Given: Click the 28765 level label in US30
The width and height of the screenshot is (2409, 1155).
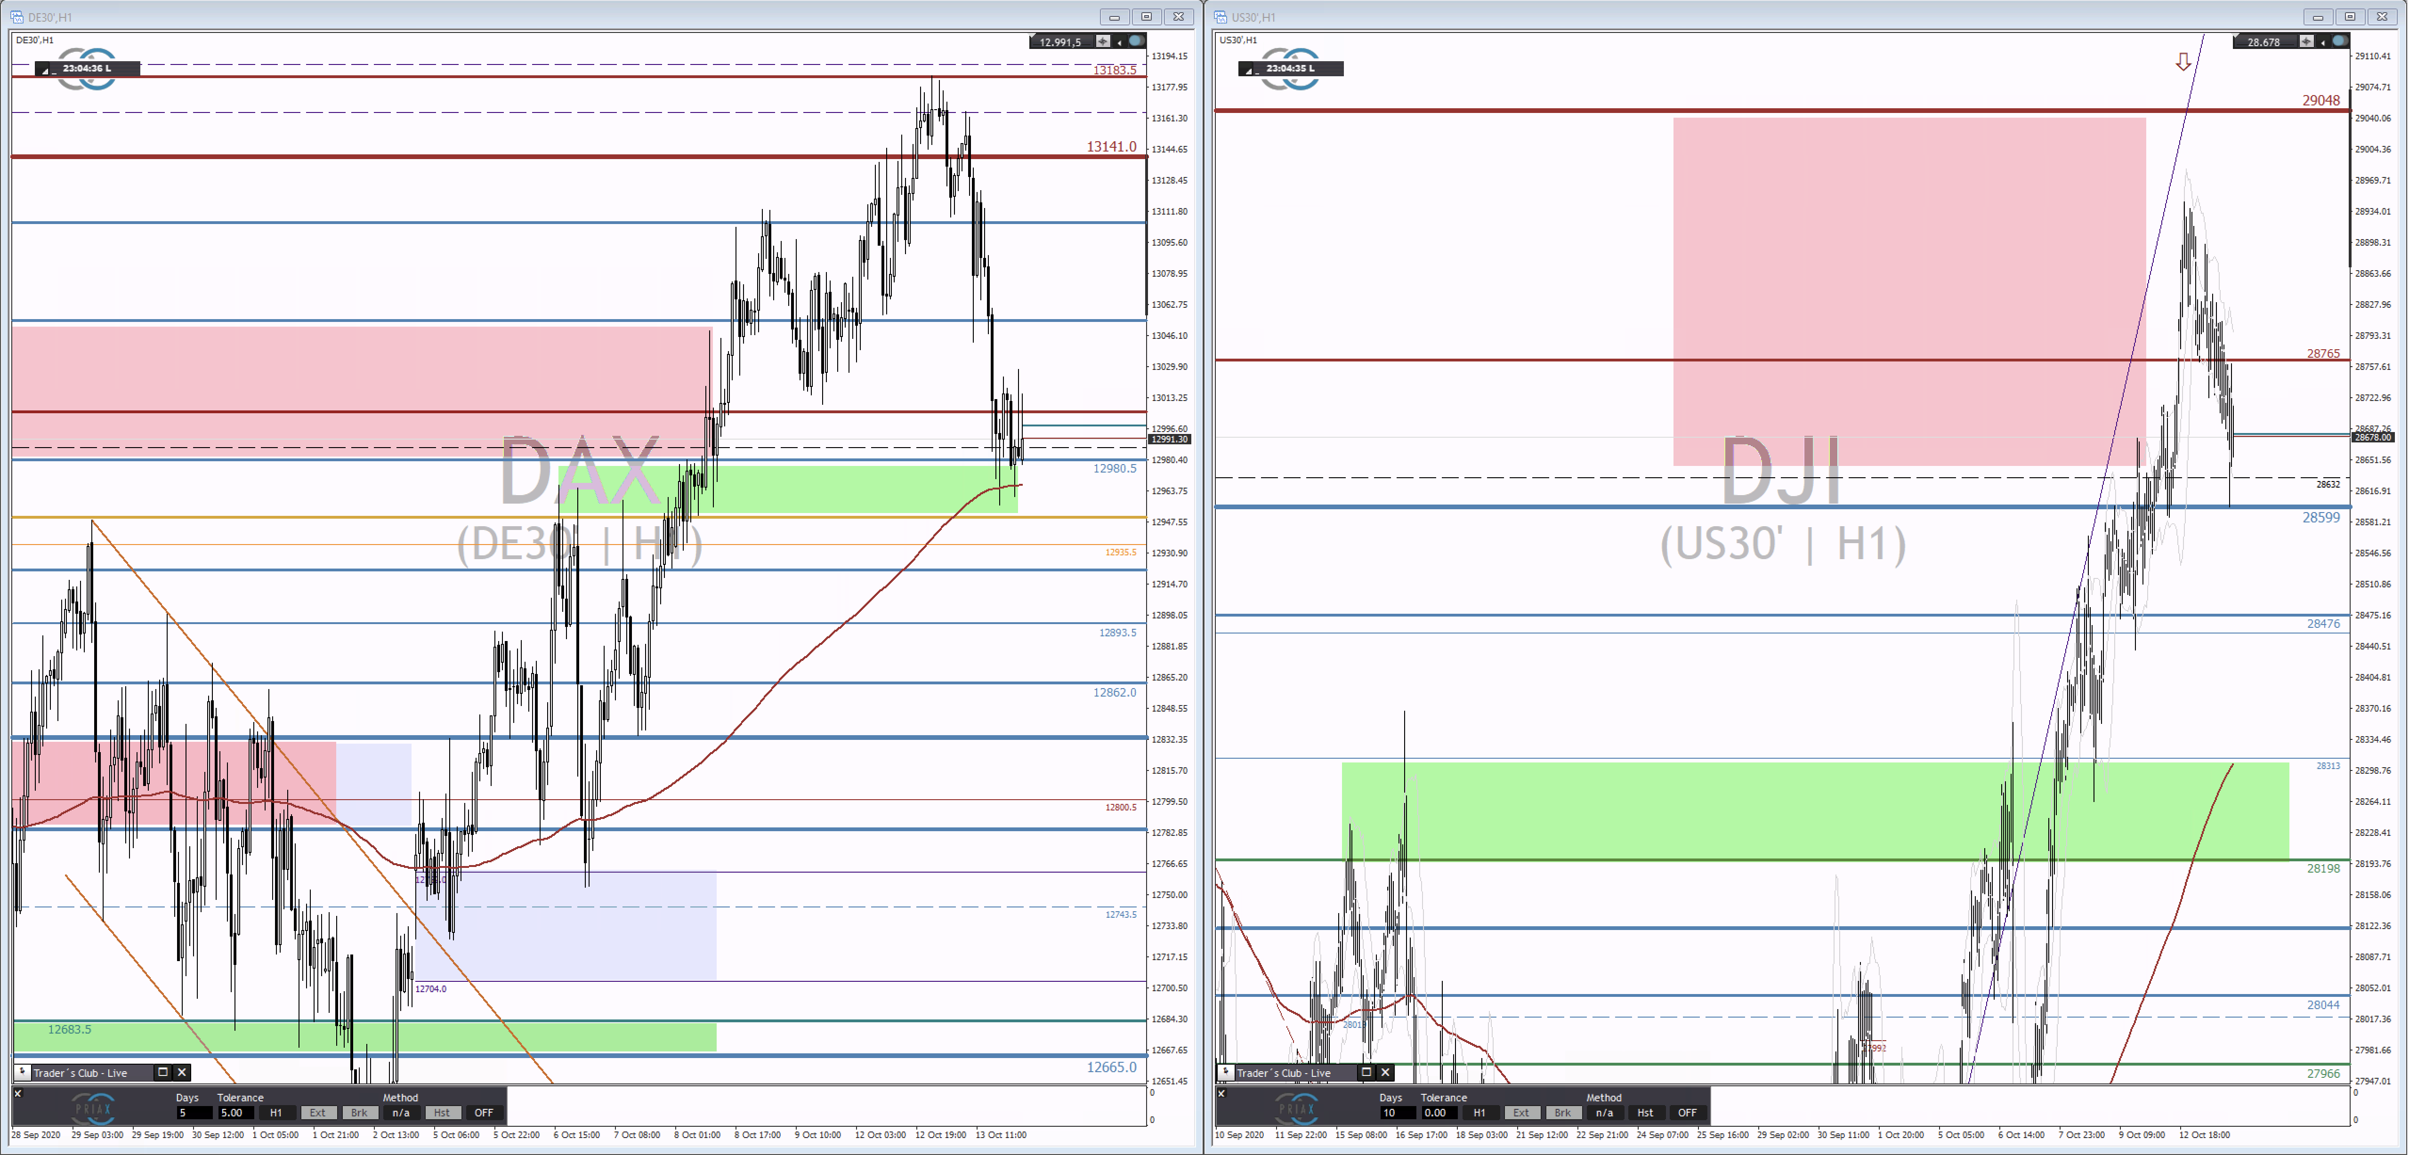Looking at the screenshot, I should [2323, 353].
